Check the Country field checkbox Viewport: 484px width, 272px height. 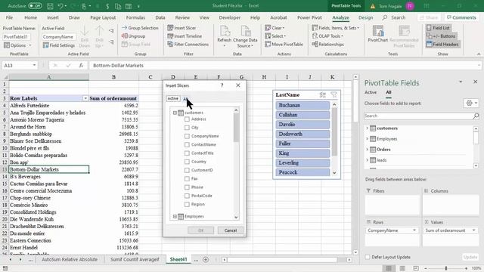pos(187,162)
